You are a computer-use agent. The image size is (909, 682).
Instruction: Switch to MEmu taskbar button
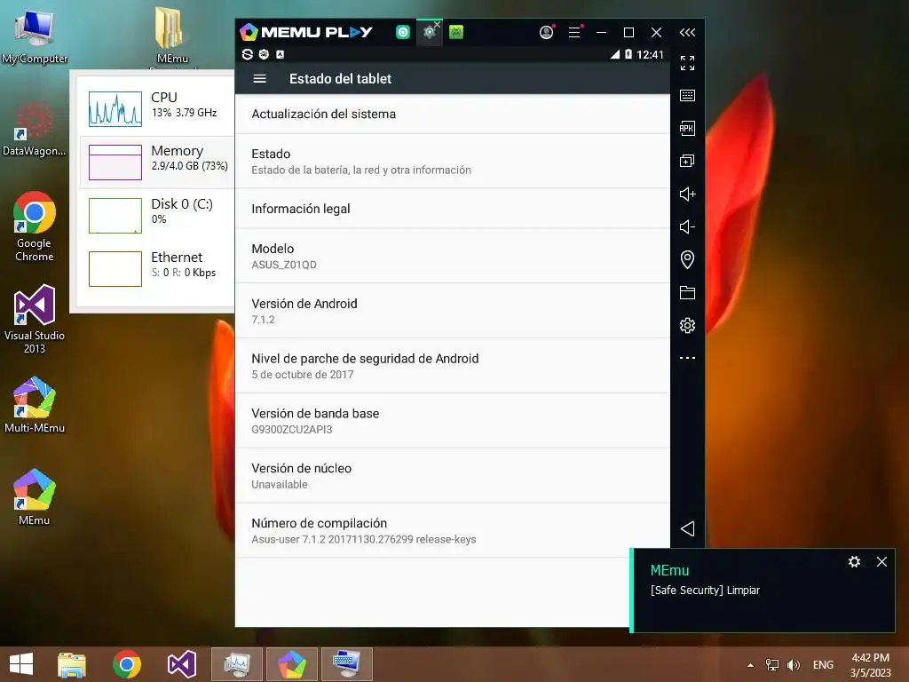(291, 664)
